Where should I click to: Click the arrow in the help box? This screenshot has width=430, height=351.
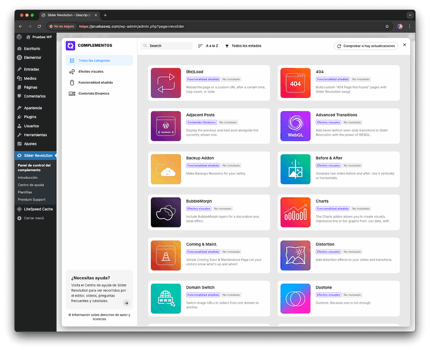coord(126,303)
